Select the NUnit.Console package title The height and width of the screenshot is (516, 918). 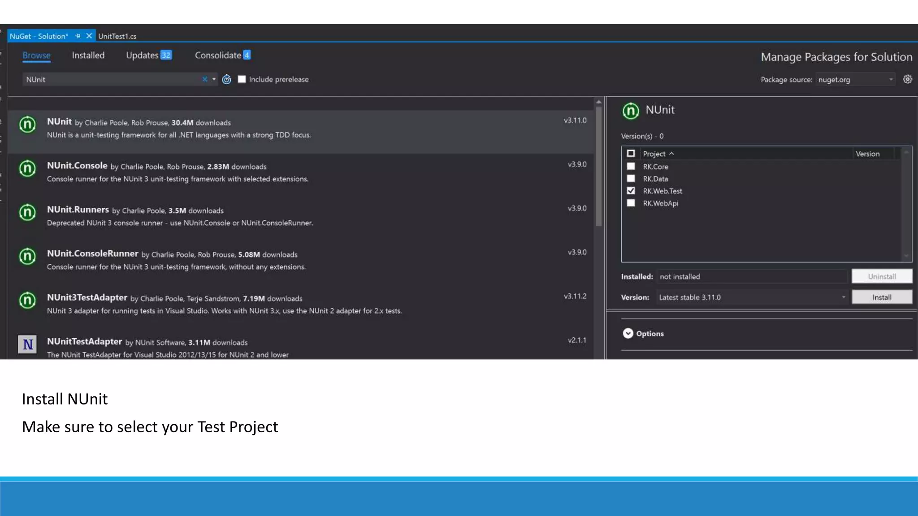click(77, 166)
